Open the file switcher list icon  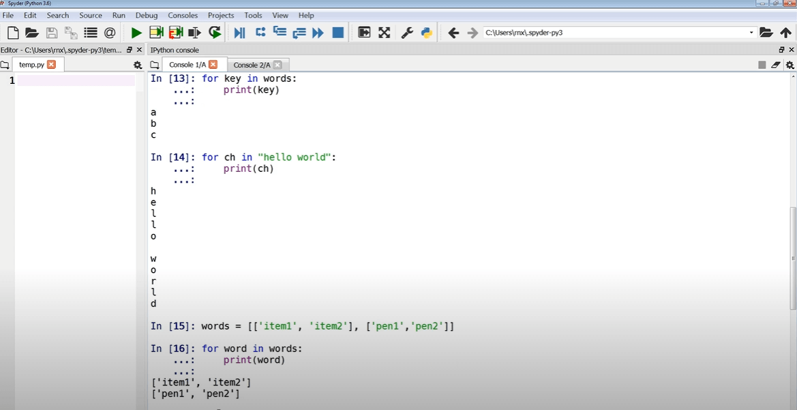click(91, 33)
